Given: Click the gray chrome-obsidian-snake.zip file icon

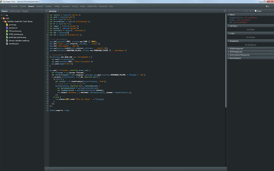Looking at the screenshot, I should point(7,40).
